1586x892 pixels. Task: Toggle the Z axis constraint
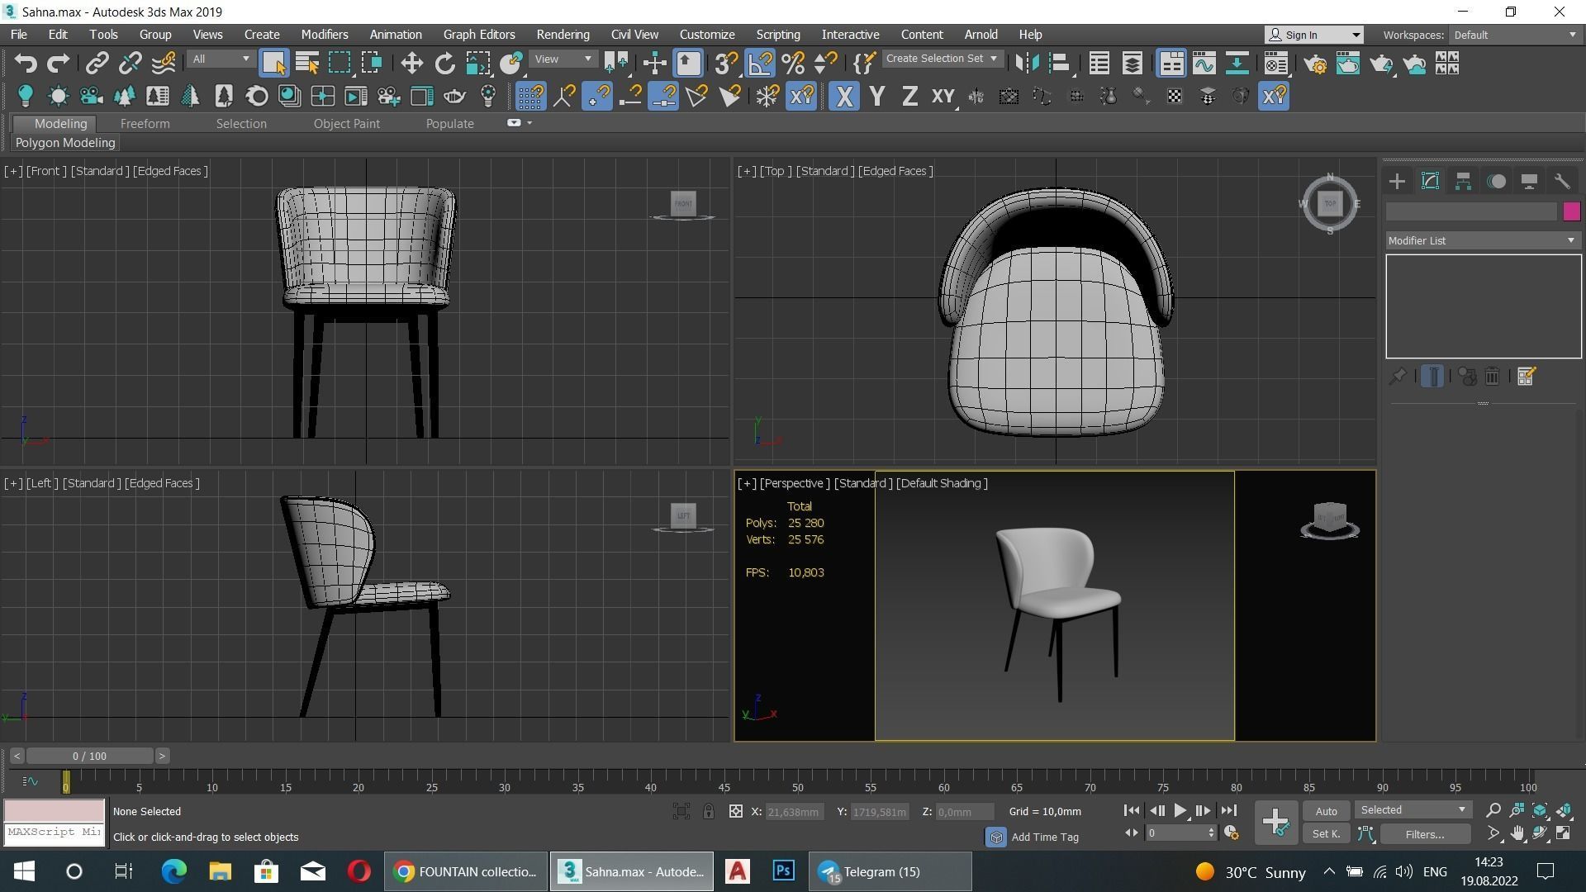[x=909, y=97]
